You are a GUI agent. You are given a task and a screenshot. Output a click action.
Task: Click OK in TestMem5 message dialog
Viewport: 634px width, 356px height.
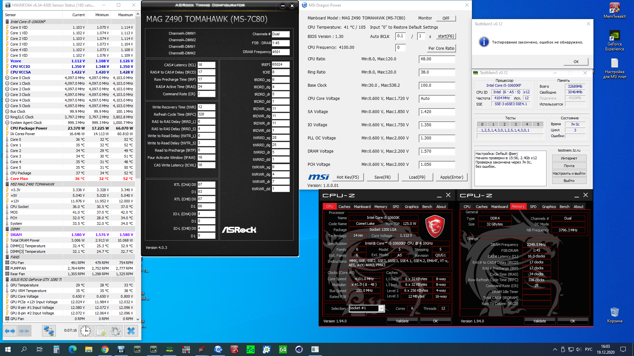pyautogui.click(x=576, y=62)
